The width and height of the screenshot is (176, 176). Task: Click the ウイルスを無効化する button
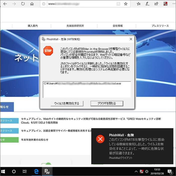click(67, 104)
